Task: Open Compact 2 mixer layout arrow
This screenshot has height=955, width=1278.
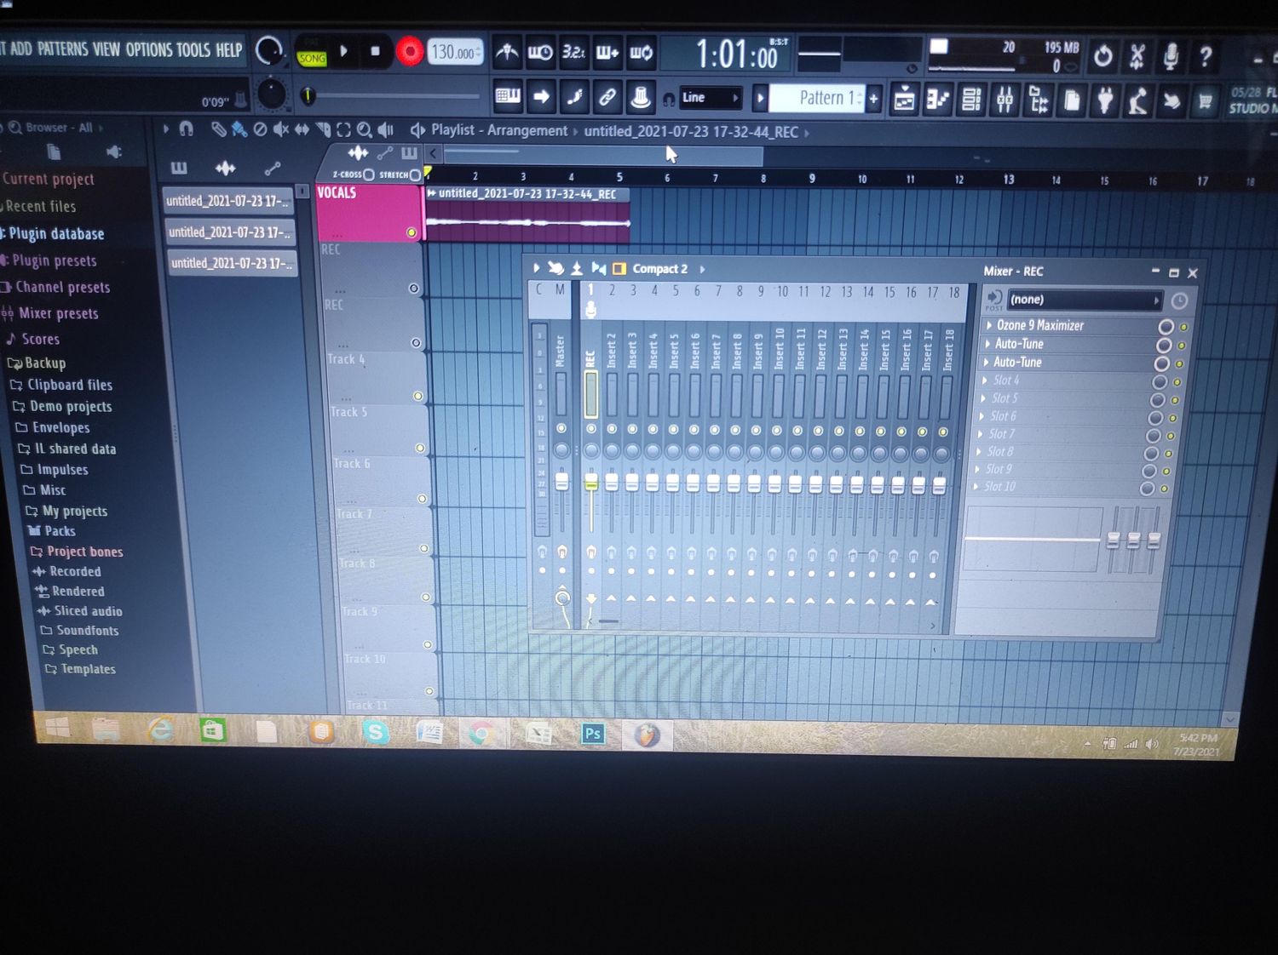Action: (702, 269)
